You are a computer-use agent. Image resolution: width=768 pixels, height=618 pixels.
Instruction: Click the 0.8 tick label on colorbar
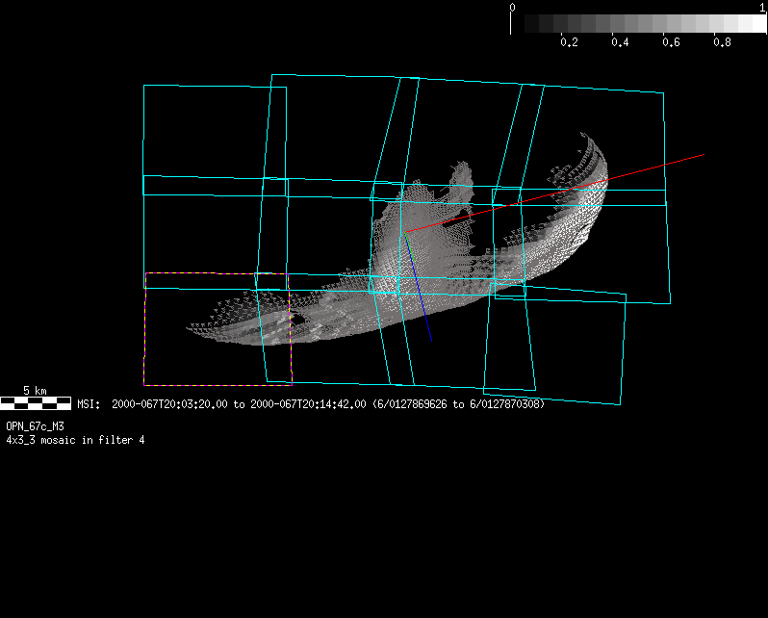tap(723, 43)
